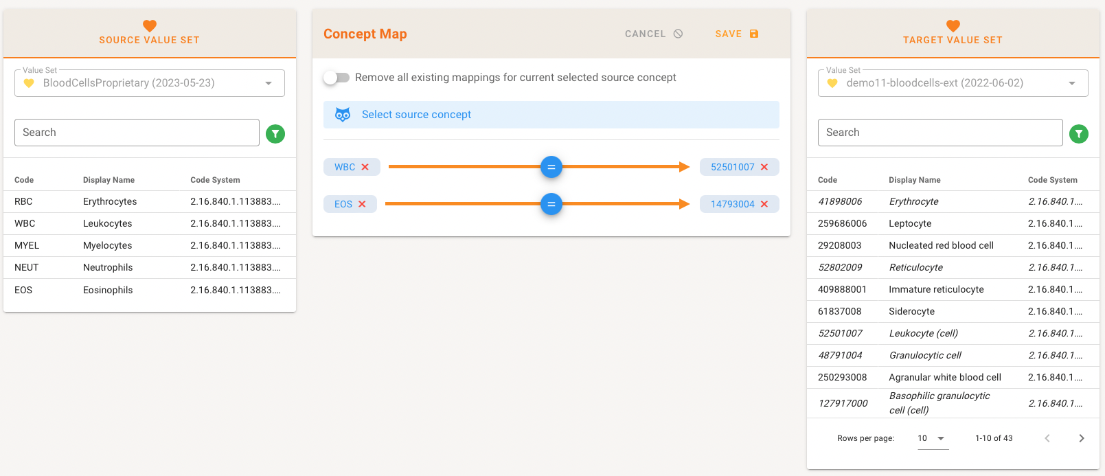This screenshot has height=476, width=1105.
Task: Toggle Remove all existing mappings switch
Action: coord(337,78)
